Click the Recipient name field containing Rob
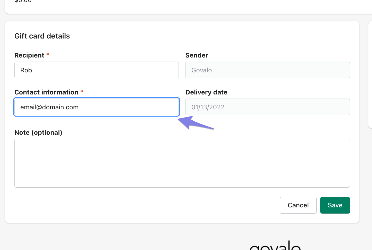The image size is (372, 250). point(96,70)
